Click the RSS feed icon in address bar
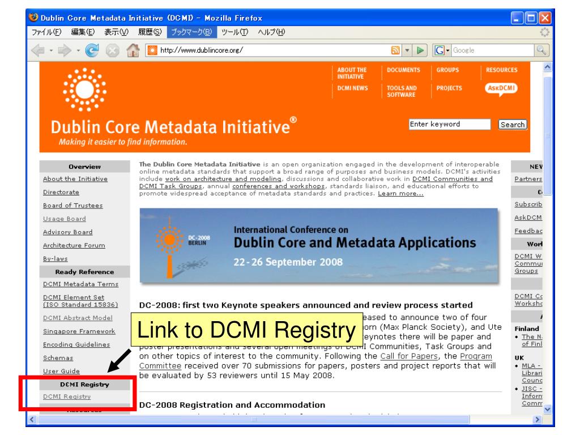 pyautogui.click(x=395, y=50)
